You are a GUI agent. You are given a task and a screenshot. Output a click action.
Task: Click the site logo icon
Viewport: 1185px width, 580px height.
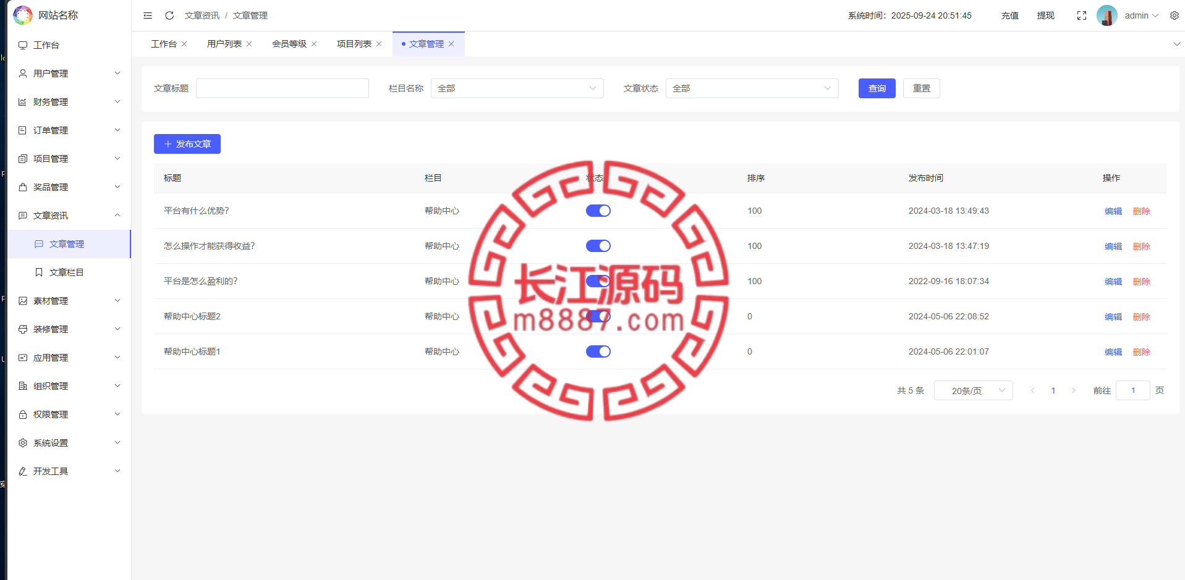23,15
